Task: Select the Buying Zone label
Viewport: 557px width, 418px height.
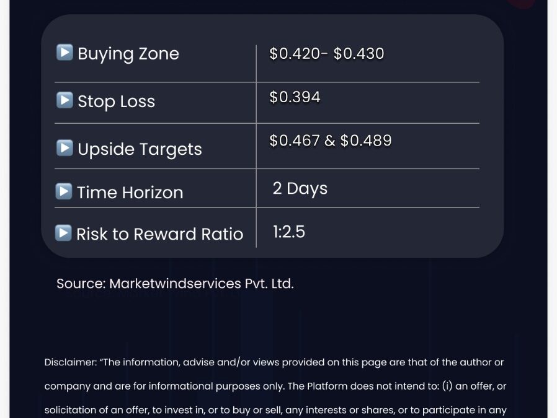Action: coord(128,54)
